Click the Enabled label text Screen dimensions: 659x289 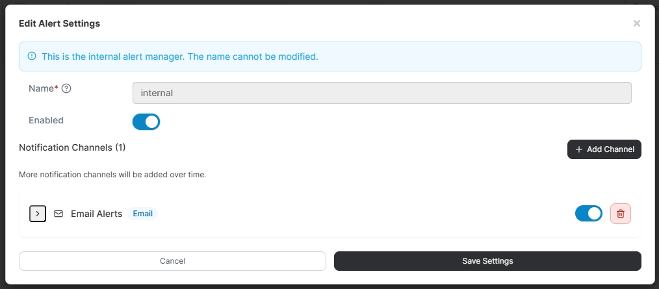pos(46,120)
